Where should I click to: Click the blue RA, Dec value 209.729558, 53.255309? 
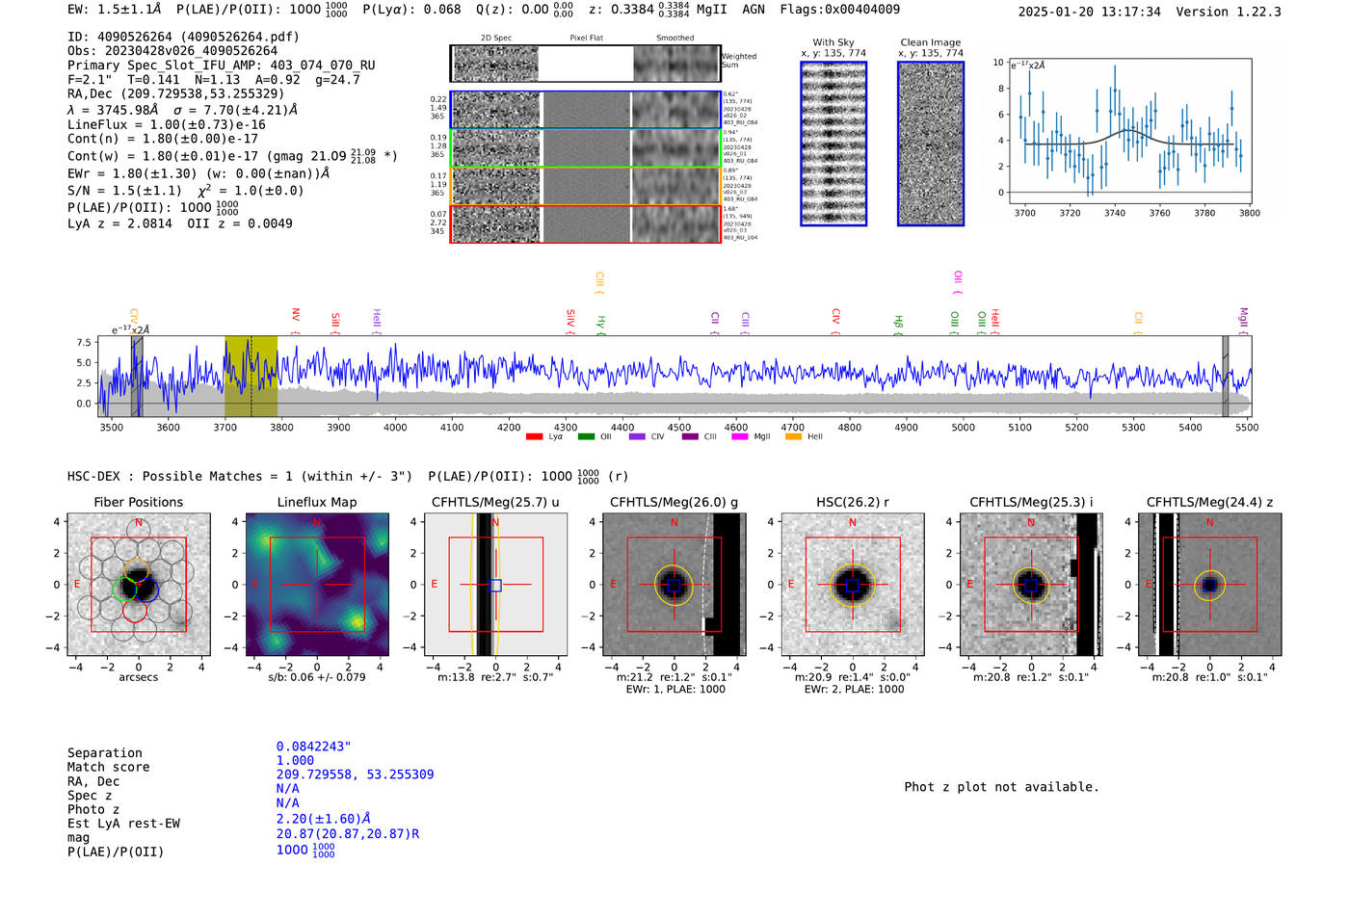tap(356, 774)
